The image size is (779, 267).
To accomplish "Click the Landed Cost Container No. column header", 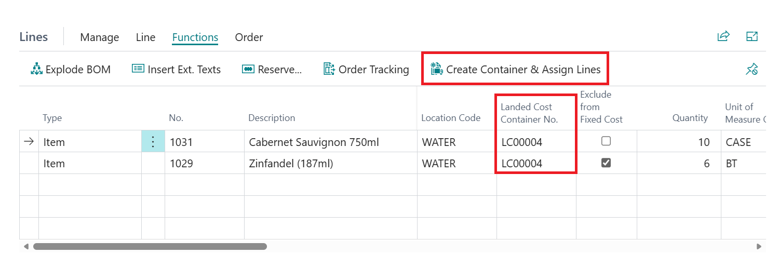I will (x=529, y=113).
